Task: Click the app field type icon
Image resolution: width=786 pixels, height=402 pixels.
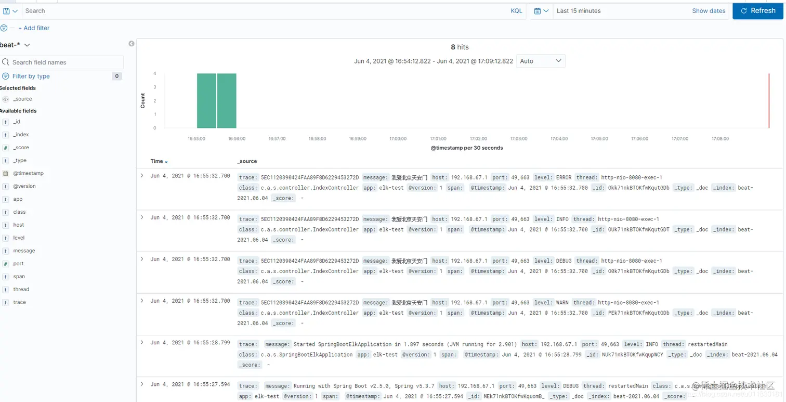Action: point(6,199)
